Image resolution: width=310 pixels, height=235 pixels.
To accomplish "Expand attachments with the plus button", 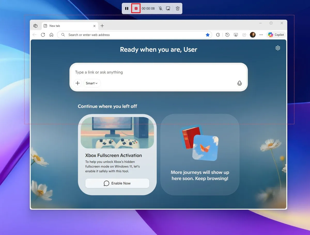I will [x=78, y=83].
